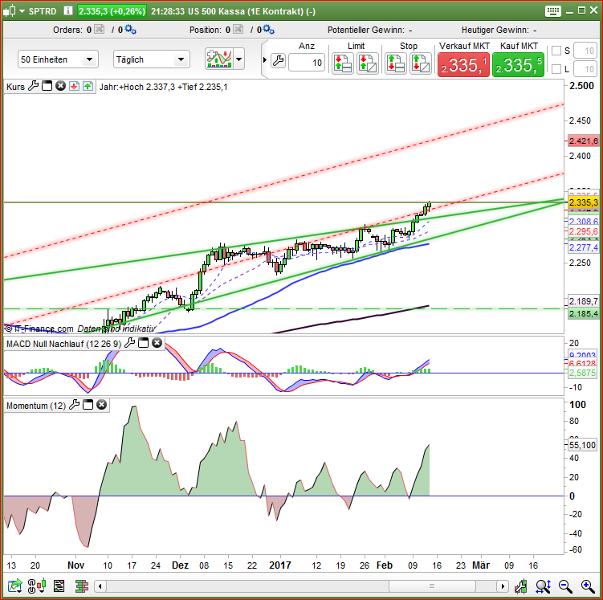Click the 2.185,4 green price label
The image size is (603, 600).
(x=584, y=313)
